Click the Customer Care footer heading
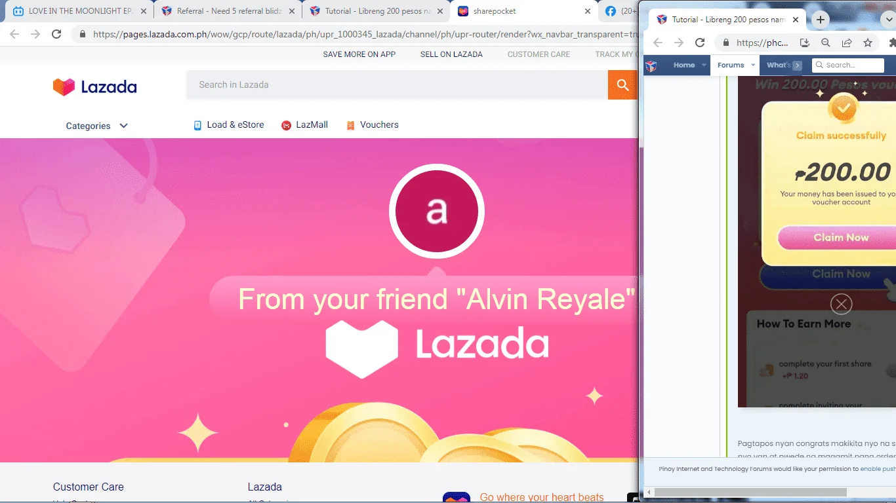The width and height of the screenshot is (896, 503). (88, 487)
